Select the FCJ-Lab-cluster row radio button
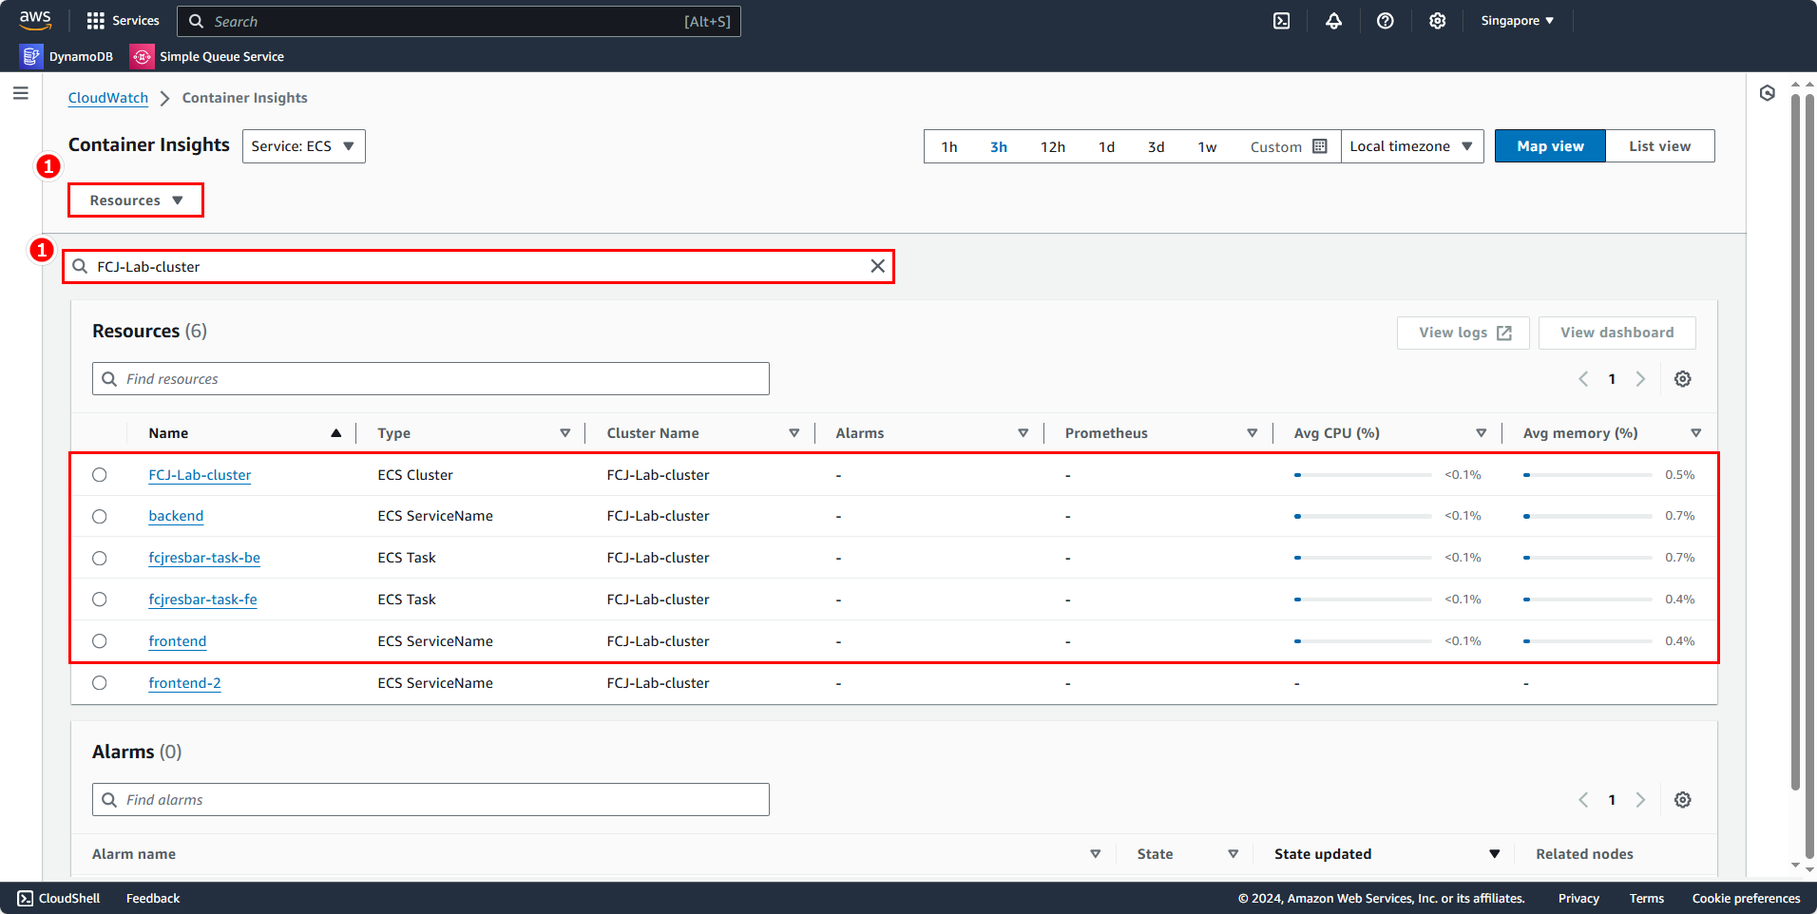The image size is (1817, 914). 100,475
